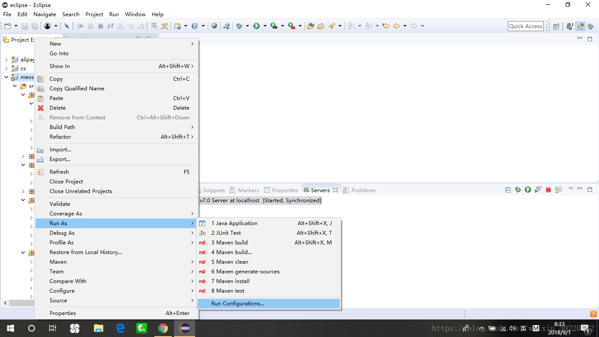Open Google Chrome from the taskbar
This screenshot has width=599, height=337.
(163, 328)
